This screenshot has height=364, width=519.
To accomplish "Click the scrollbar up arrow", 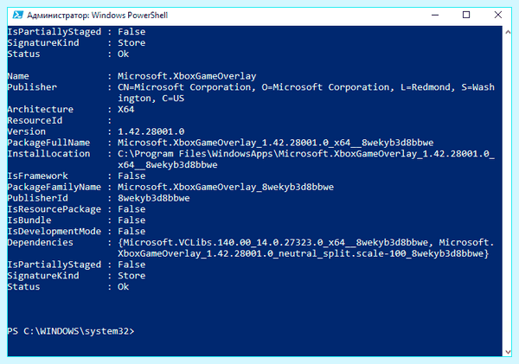I will 508,32.
